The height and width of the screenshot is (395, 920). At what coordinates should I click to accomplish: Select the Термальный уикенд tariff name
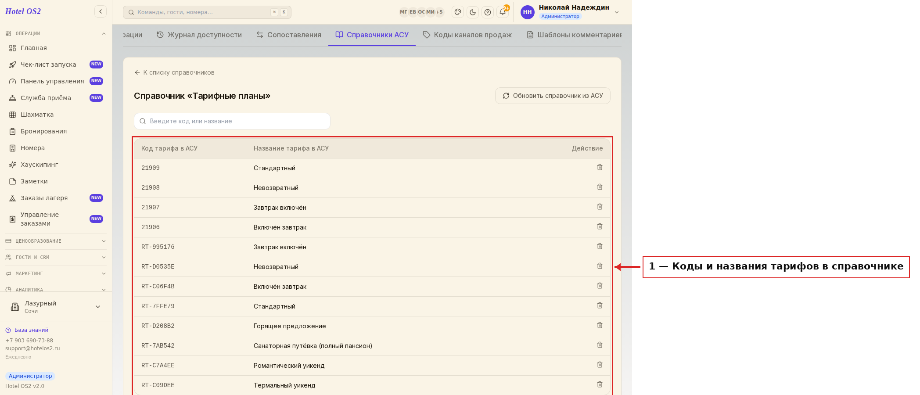[284, 385]
